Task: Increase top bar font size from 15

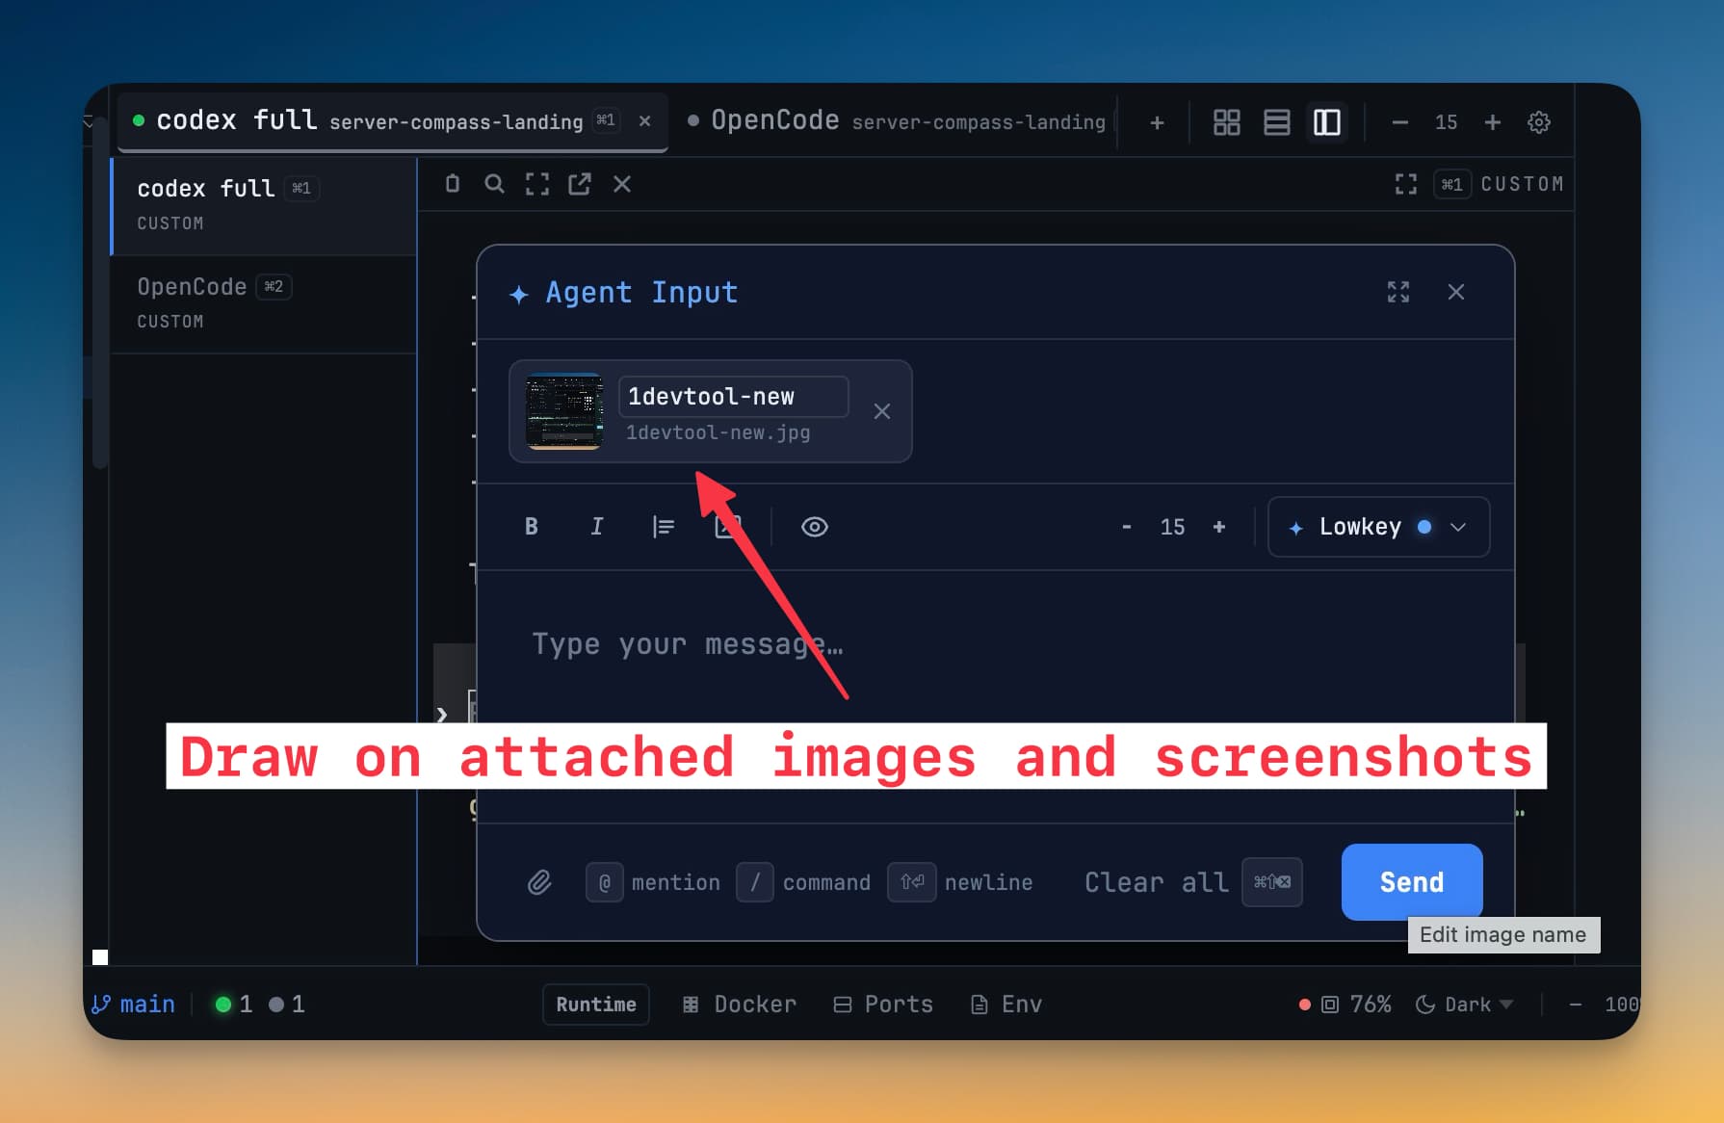Action: 1492,122
